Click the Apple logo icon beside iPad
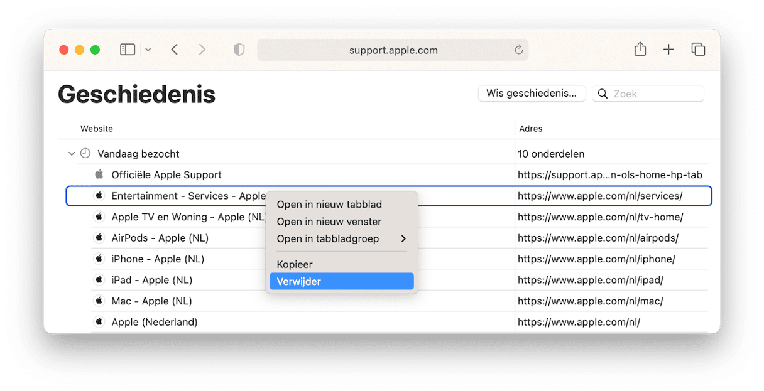Screen dimensions: 764x391 pos(99,279)
